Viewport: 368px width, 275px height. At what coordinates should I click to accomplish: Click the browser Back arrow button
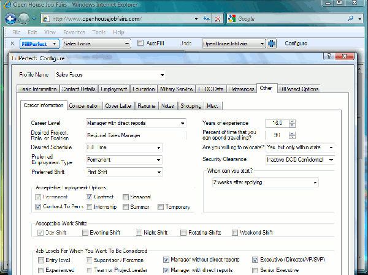(11, 18)
